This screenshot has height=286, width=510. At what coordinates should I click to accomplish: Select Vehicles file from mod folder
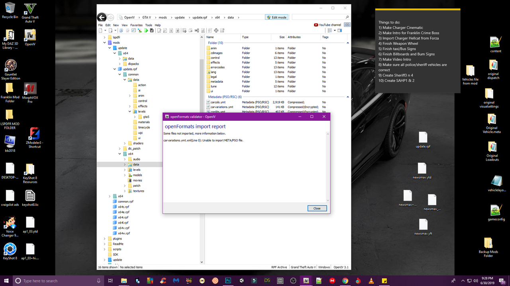coord(470,75)
